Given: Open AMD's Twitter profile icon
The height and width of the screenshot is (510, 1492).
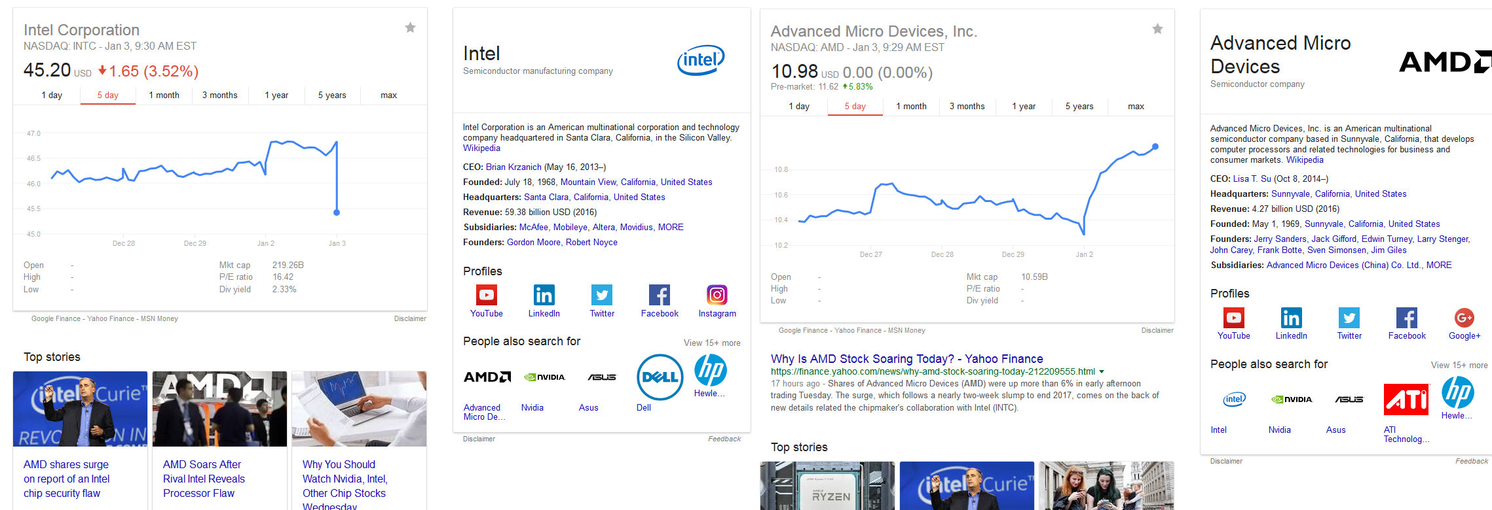Looking at the screenshot, I should point(1349,318).
